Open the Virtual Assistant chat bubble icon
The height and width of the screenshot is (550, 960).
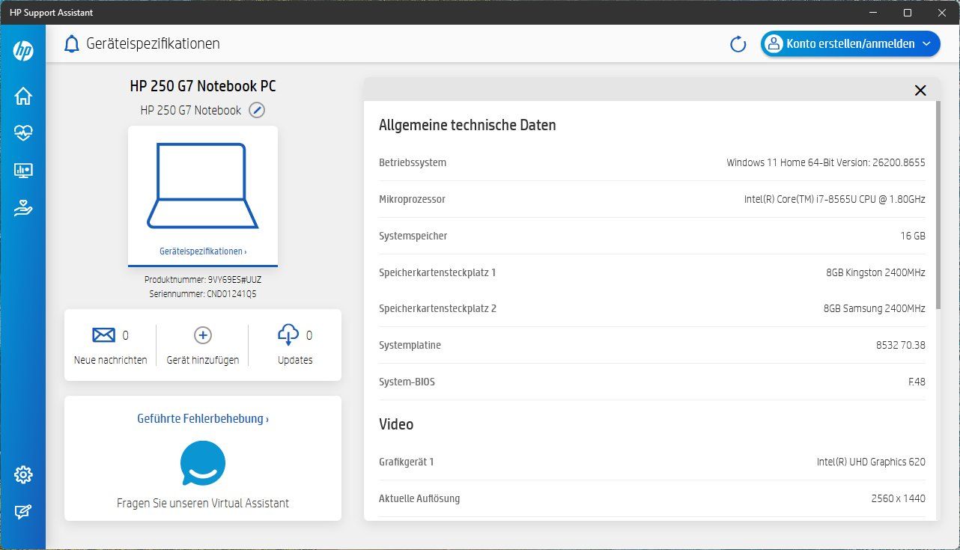[203, 463]
